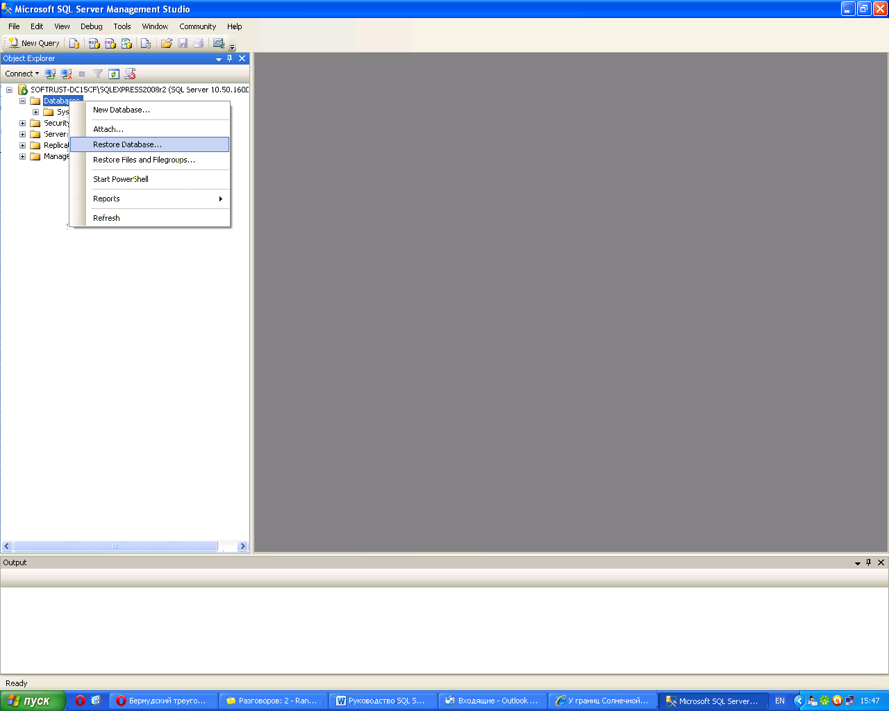Click Object Explorer scroll right arrow
This screenshot has height=711, width=889.
242,546
